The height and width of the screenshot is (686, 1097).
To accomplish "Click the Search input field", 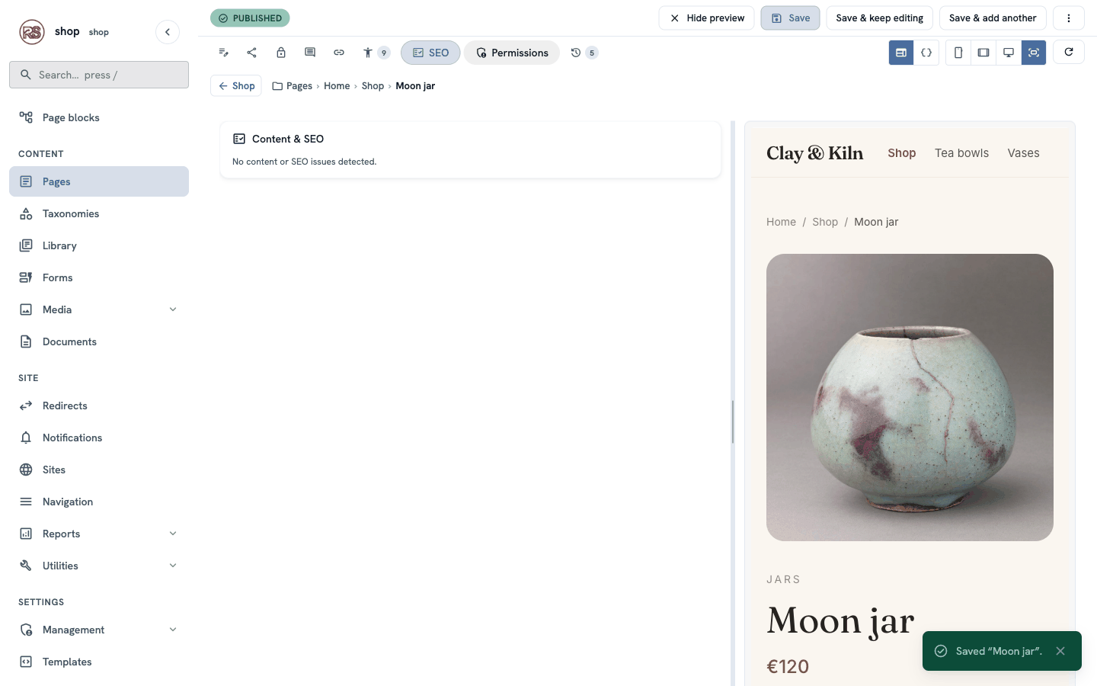I will coord(99,75).
